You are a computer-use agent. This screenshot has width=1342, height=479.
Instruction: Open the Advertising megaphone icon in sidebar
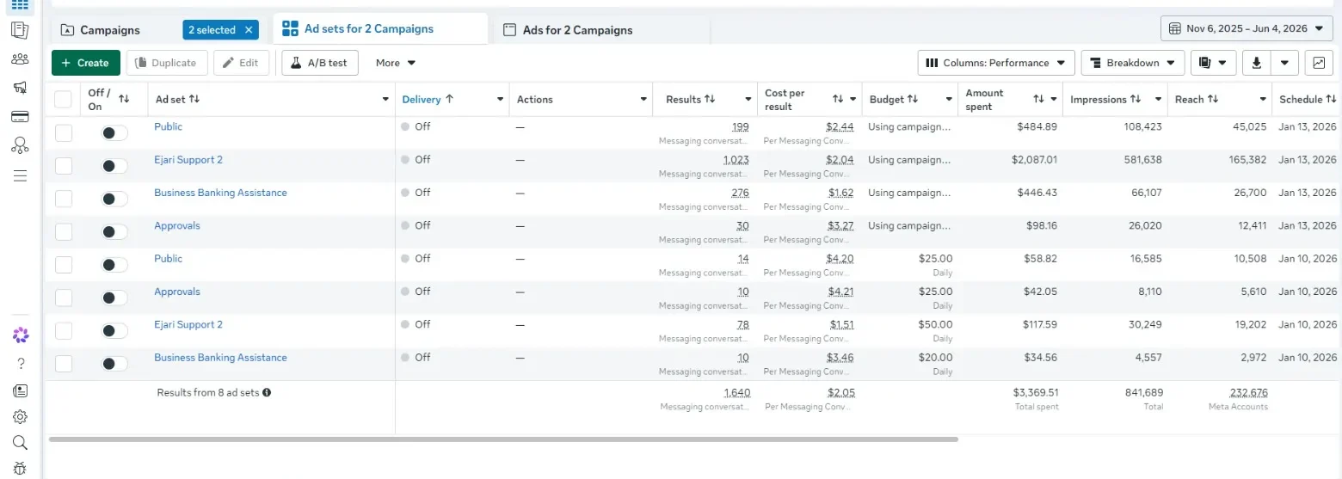20,88
